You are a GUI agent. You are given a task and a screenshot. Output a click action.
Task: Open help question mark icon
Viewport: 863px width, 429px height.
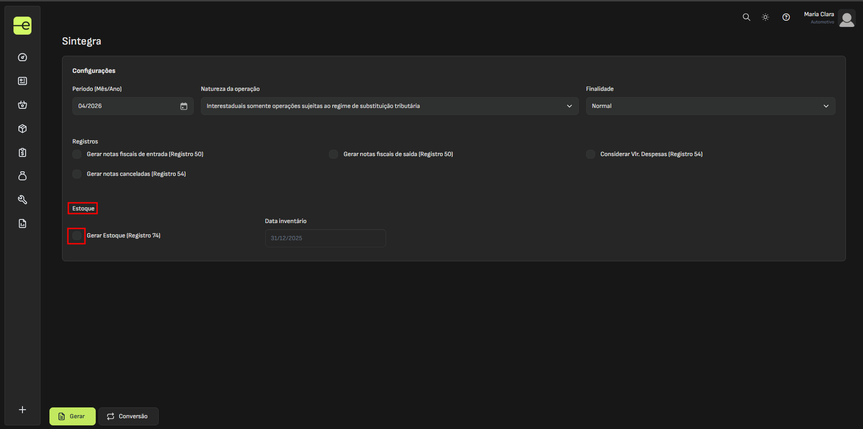point(786,17)
